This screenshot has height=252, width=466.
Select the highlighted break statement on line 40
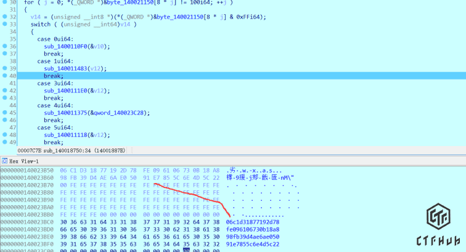[x=53, y=76]
